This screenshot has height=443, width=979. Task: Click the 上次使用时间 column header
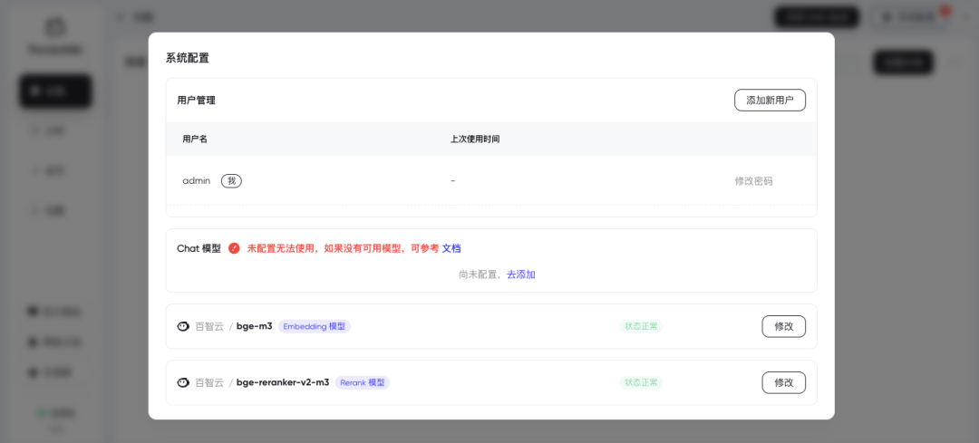coord(474,140)
